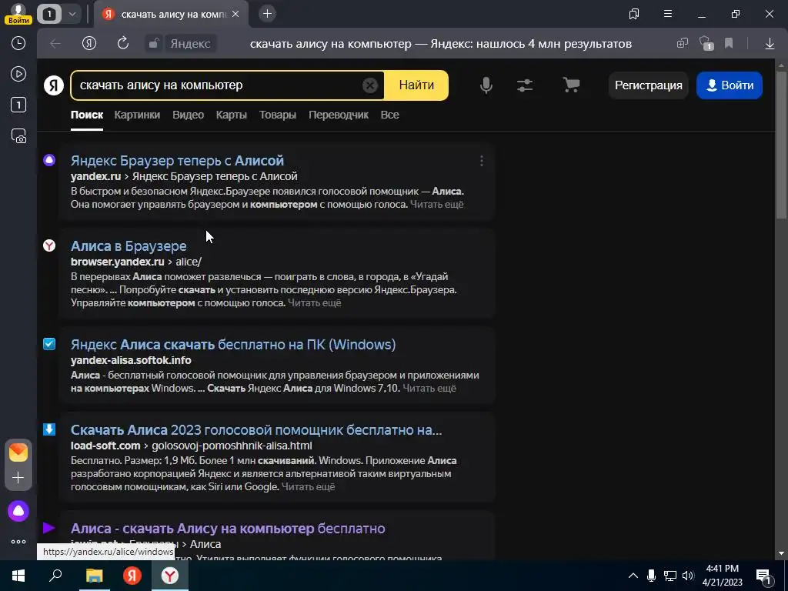Open the downloads arrow icon
The image size is (788, 591).
click(770, 44)
